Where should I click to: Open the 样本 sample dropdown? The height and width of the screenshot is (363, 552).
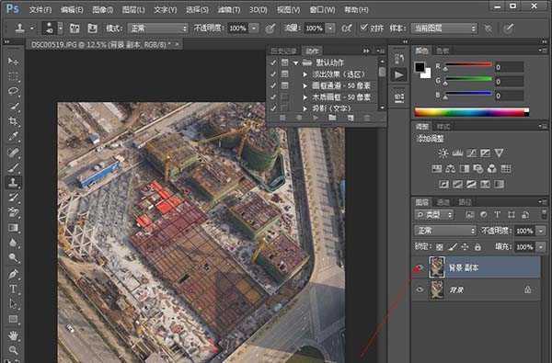tap(444, 28)
